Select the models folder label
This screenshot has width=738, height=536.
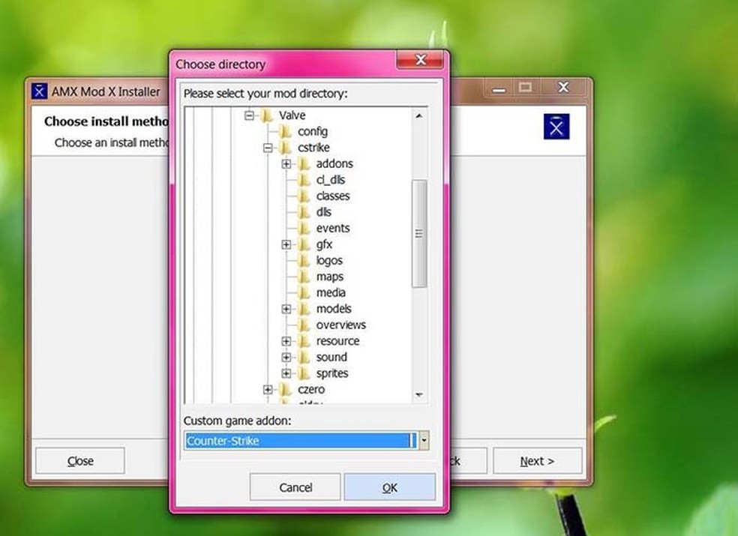(334, 309)
